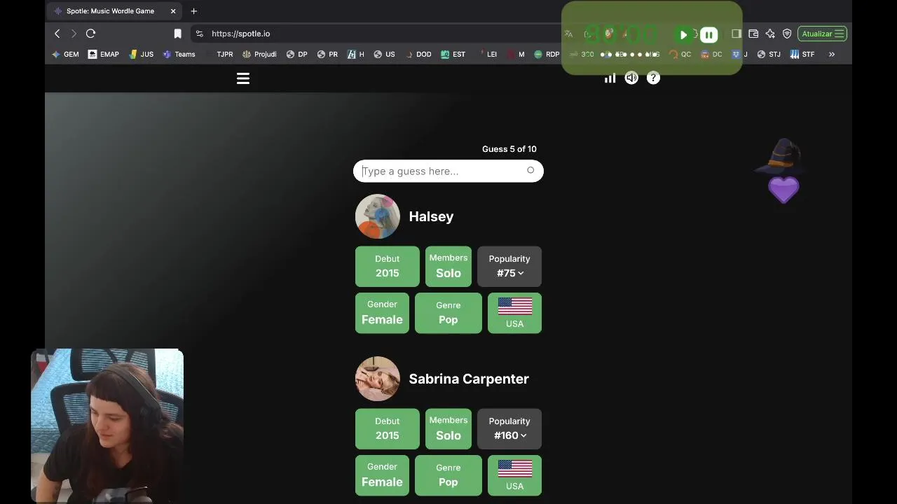Click the Sabrina Carpenter artist thumbnail
Image resolution: width=897 pixels, height=504 pixels.
378,379
